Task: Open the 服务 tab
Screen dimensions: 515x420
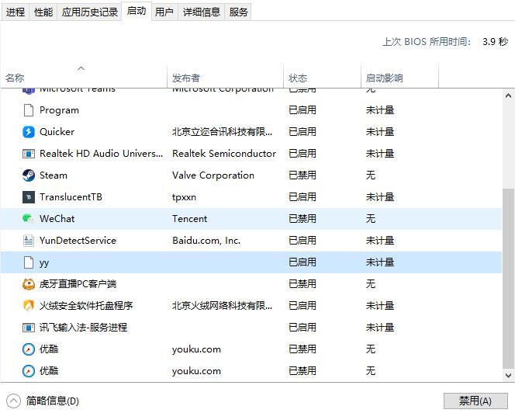Action: coord(239,12)
